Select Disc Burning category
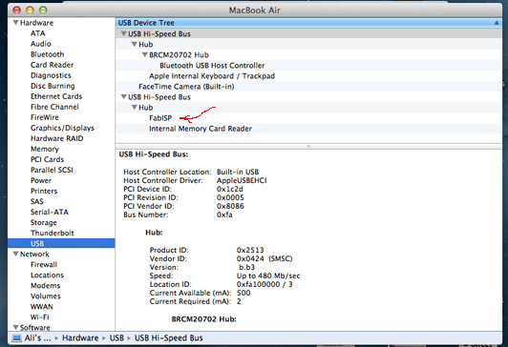This screenshot has width=508, height=347. (53, 86)
